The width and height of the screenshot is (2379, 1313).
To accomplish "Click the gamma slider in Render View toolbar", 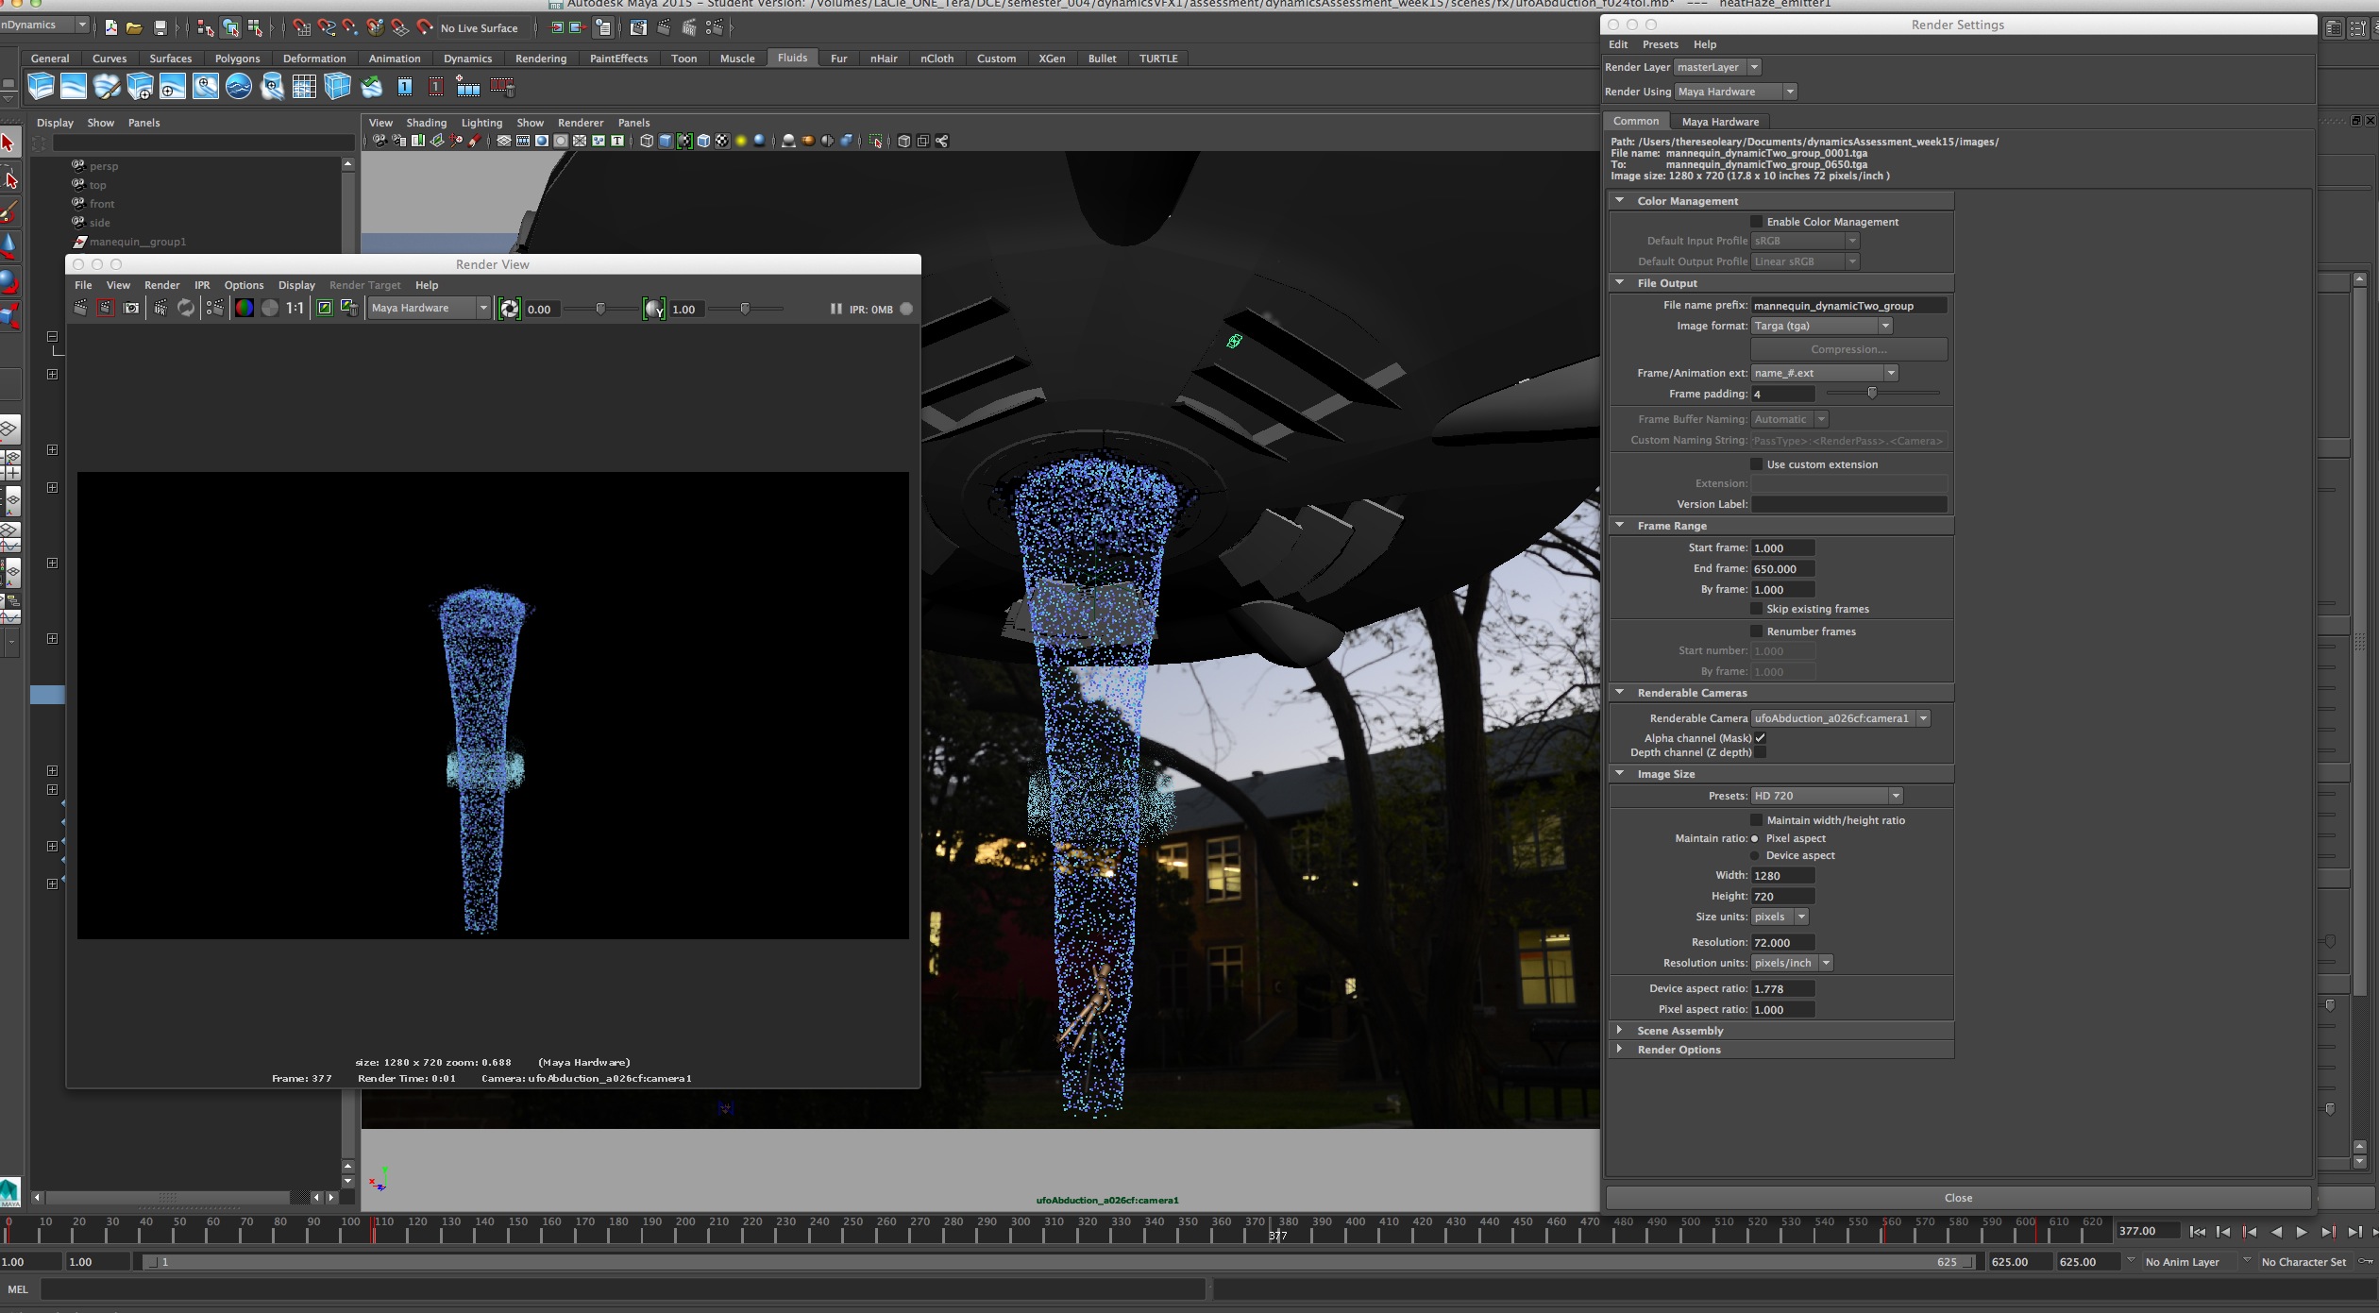I will coord(745,309).
